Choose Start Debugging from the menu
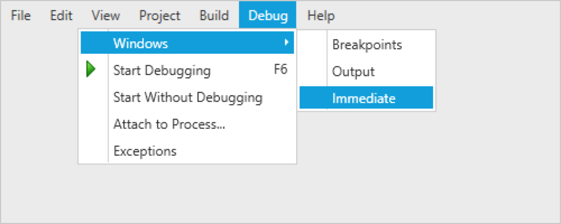Viewport: 561px width, 224px height. click(162, 71)
